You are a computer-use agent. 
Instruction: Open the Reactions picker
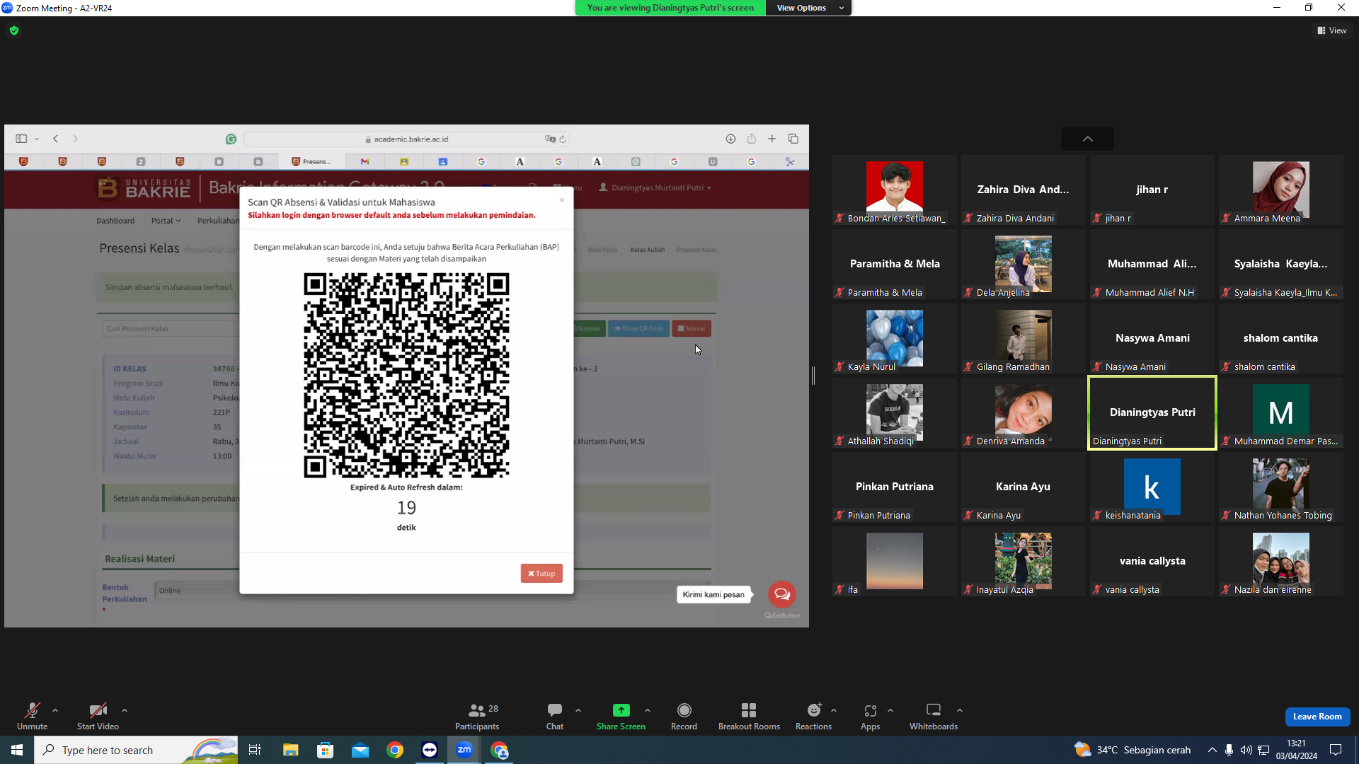pyautogui.click(x=814, y=716)
